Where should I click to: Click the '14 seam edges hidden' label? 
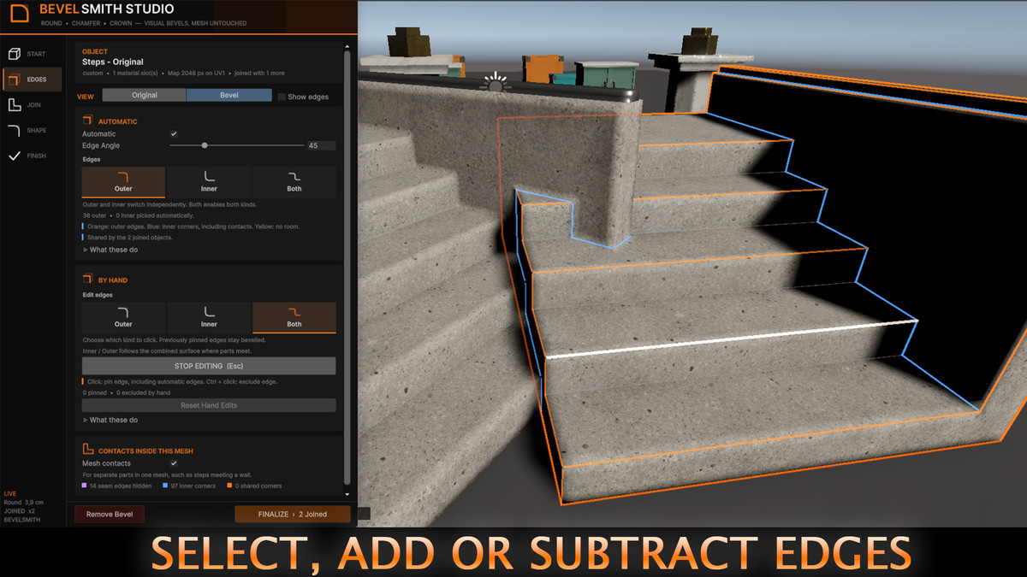tap(121, 486)
